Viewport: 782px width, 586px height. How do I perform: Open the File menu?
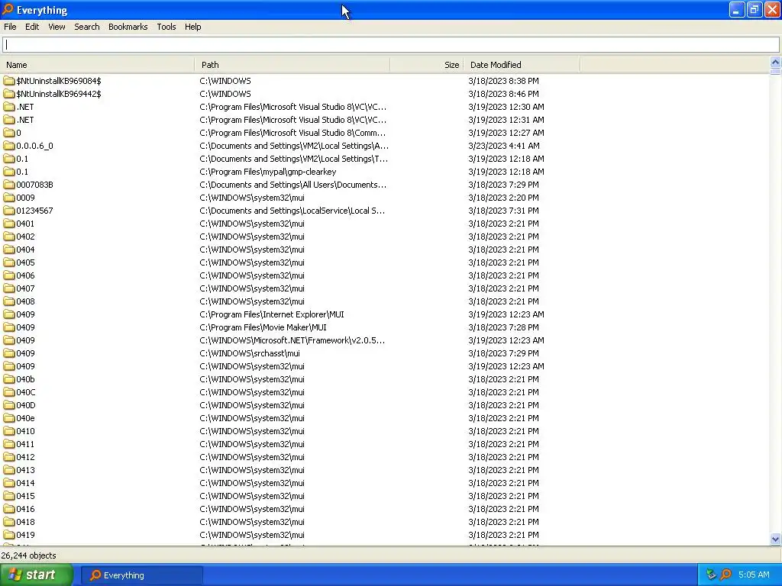[x=10, y=27]
